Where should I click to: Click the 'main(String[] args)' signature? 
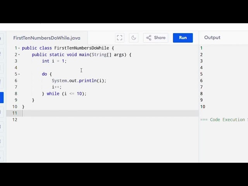103,55
